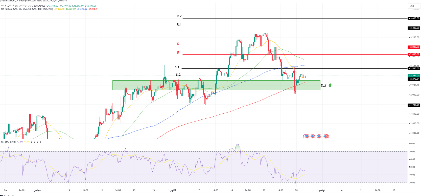Select the R.2 resistance label
Image resolution: width=421 pixels, height=196 pixels.
179,16
